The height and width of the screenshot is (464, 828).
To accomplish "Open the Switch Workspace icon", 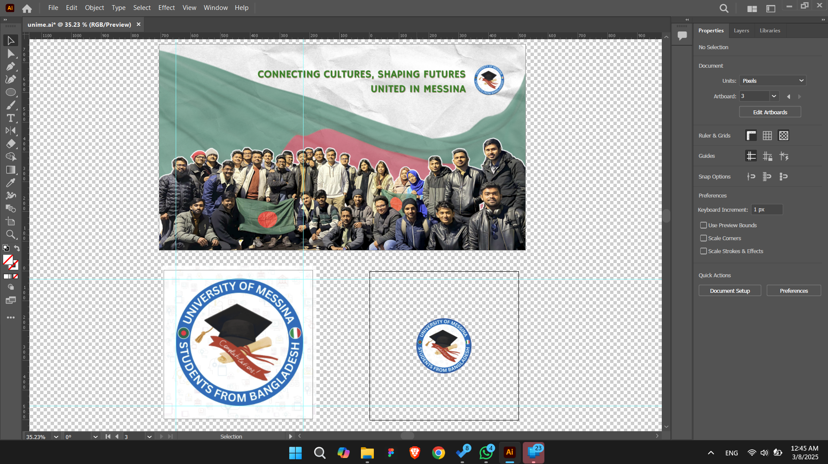I will tap(771, 9).
